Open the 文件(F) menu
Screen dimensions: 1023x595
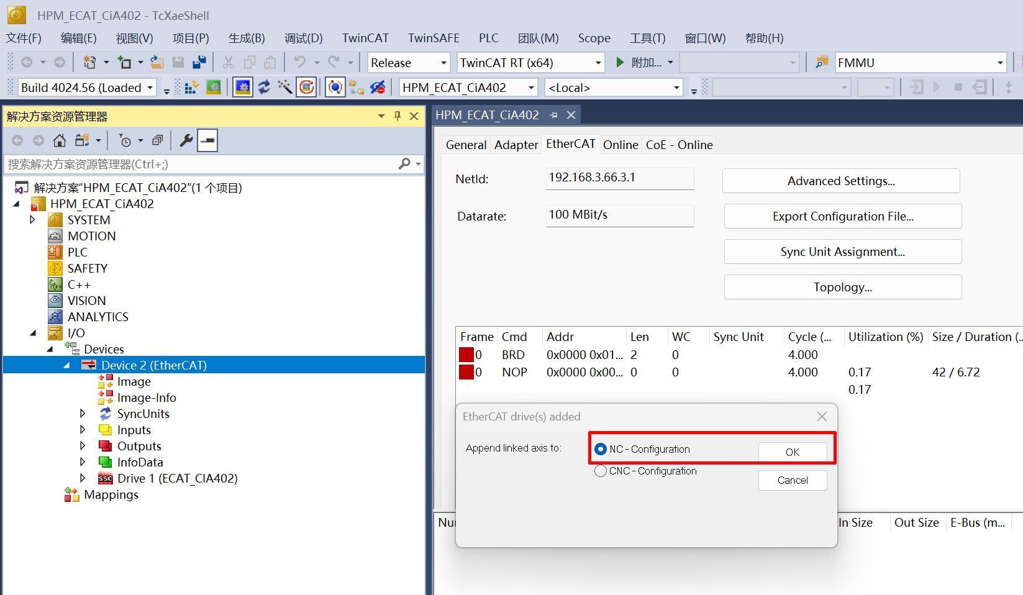(x=24, y=38)
